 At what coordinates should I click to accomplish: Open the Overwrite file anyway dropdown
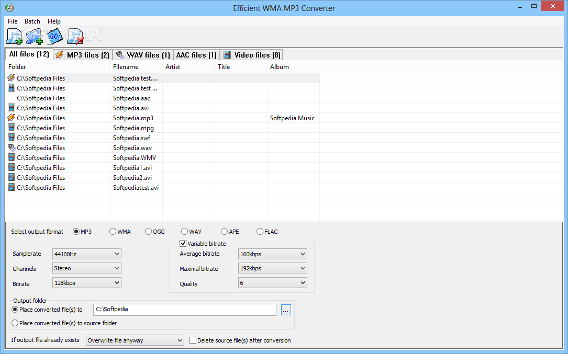135,340
